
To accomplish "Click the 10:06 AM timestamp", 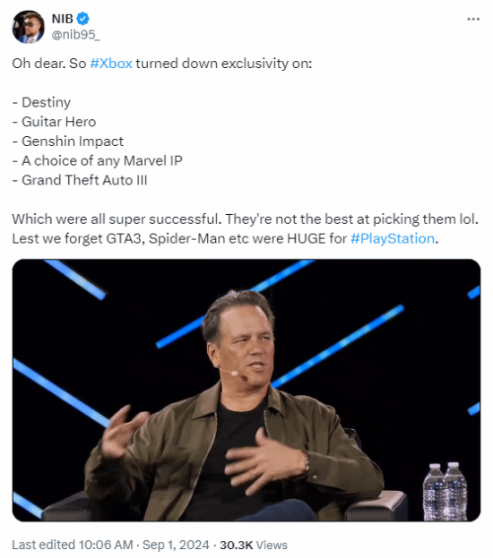I will [x=106, y=545].
